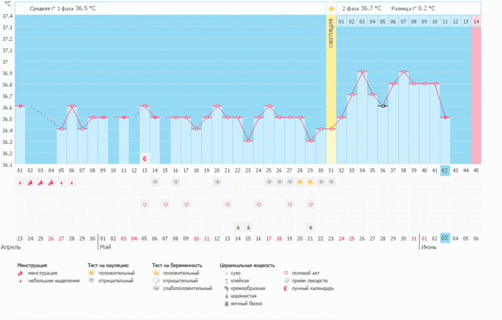Image resolution: width=502 pixels, height=320 pixels.
Task: Click the sun icon above the ovulation column
Action: 331,8
